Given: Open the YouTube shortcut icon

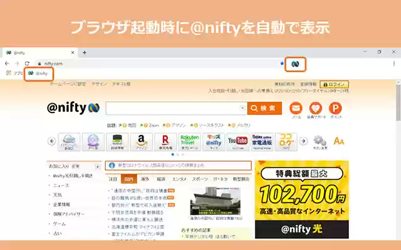Looking at the screenshot, I should tap(238, 142).
